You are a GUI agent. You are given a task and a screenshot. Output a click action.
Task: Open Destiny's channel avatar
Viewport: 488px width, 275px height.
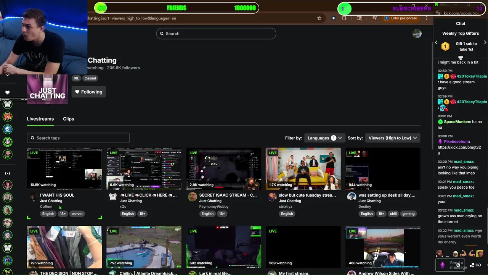(x=352, y=197)
